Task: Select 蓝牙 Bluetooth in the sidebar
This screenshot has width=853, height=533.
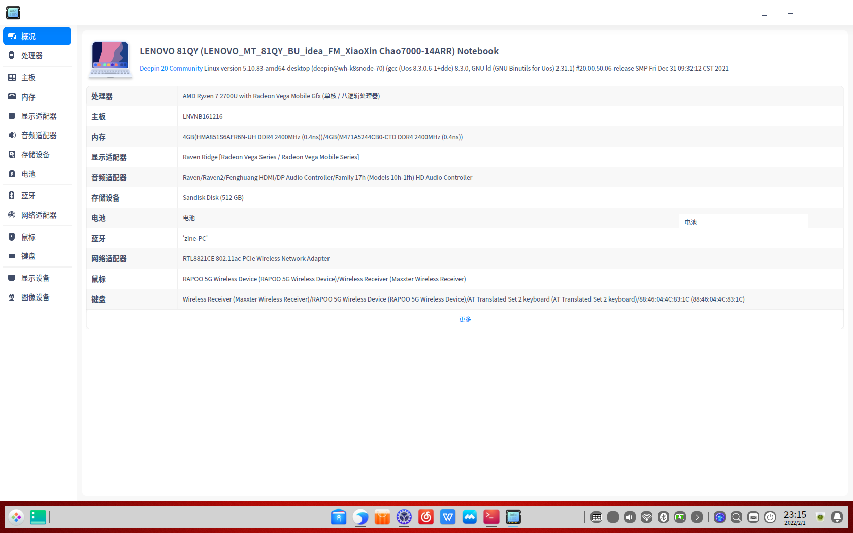Action: point(37,195)
